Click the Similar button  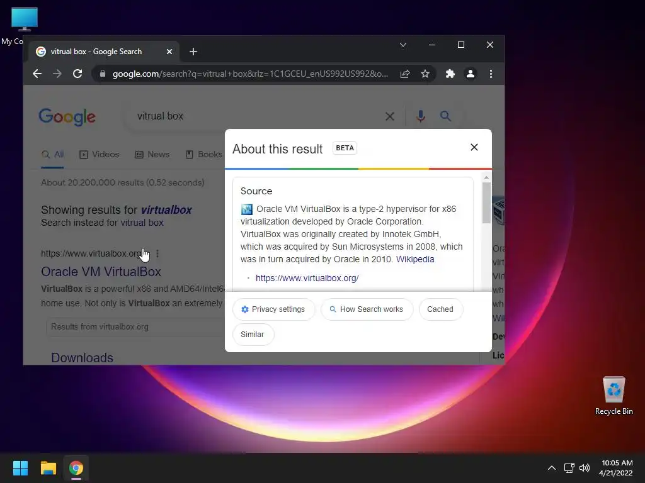253,335
